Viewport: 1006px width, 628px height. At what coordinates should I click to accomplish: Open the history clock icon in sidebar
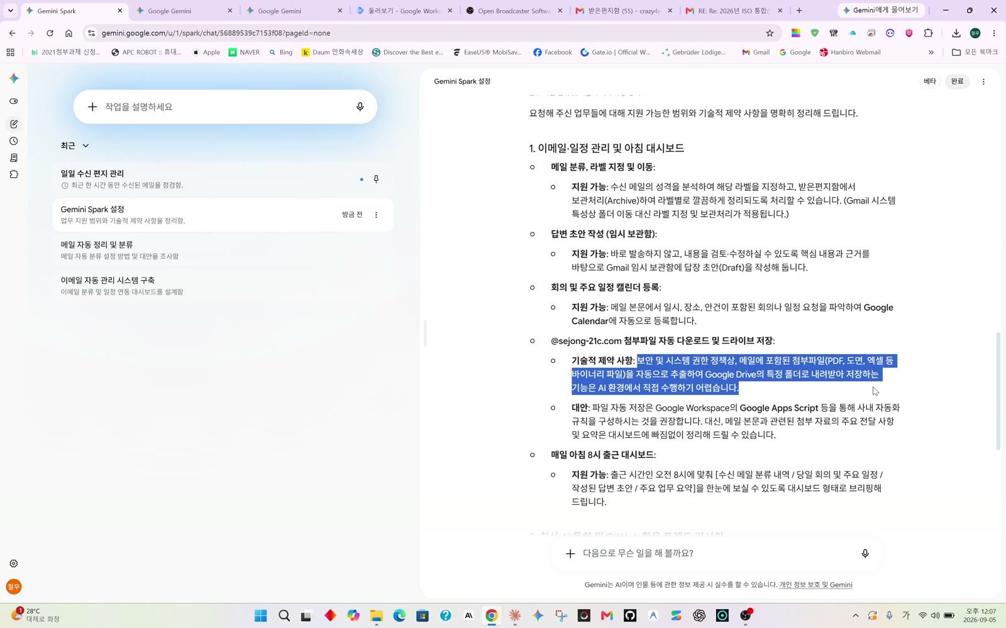[14, 141]
